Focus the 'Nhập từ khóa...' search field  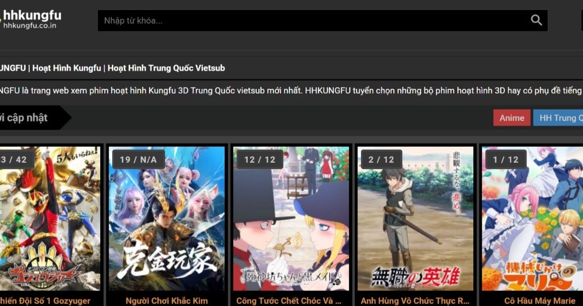312,21
